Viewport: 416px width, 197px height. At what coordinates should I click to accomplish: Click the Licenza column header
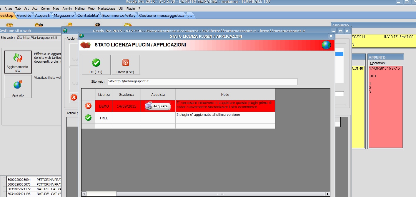(x=104, y=94)
